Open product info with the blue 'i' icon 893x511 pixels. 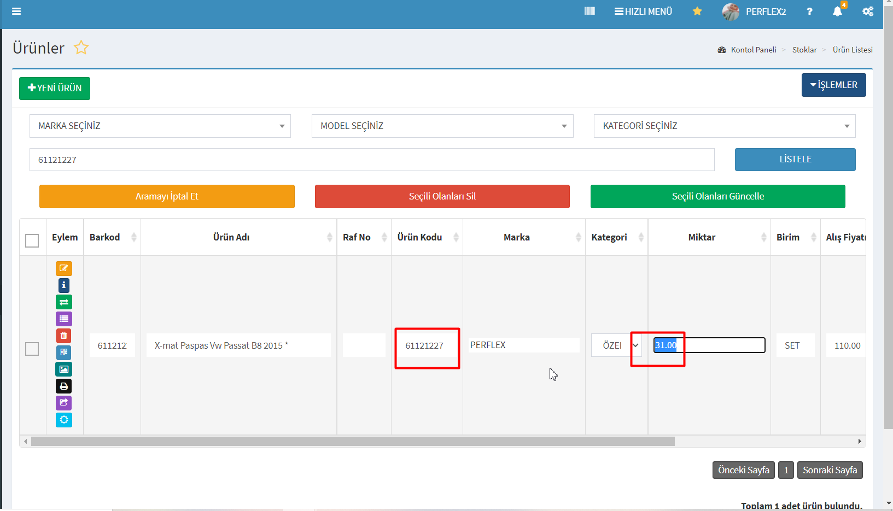[63, 285]
